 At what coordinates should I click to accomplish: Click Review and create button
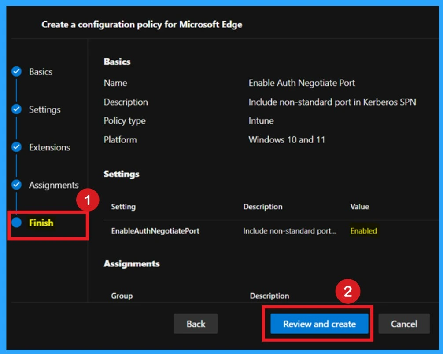tap(319, 324)
